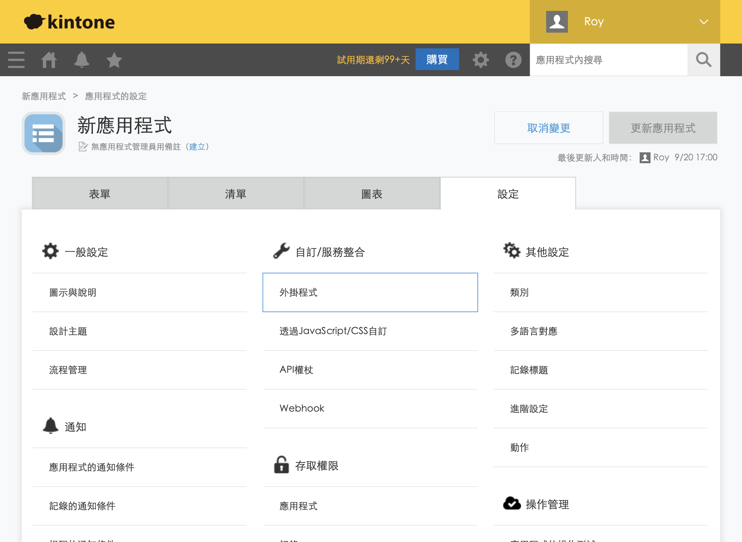Screen dimensions: 742x542
Task: Switch to the 圖表 tab
Action: point(372,194)
